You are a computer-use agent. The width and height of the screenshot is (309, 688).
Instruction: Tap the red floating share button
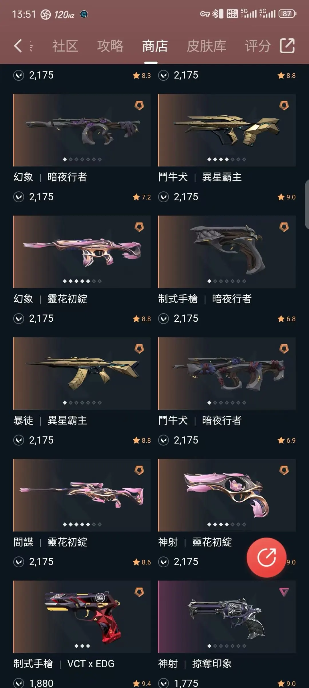pyautogui.click(x=266, y=557)
